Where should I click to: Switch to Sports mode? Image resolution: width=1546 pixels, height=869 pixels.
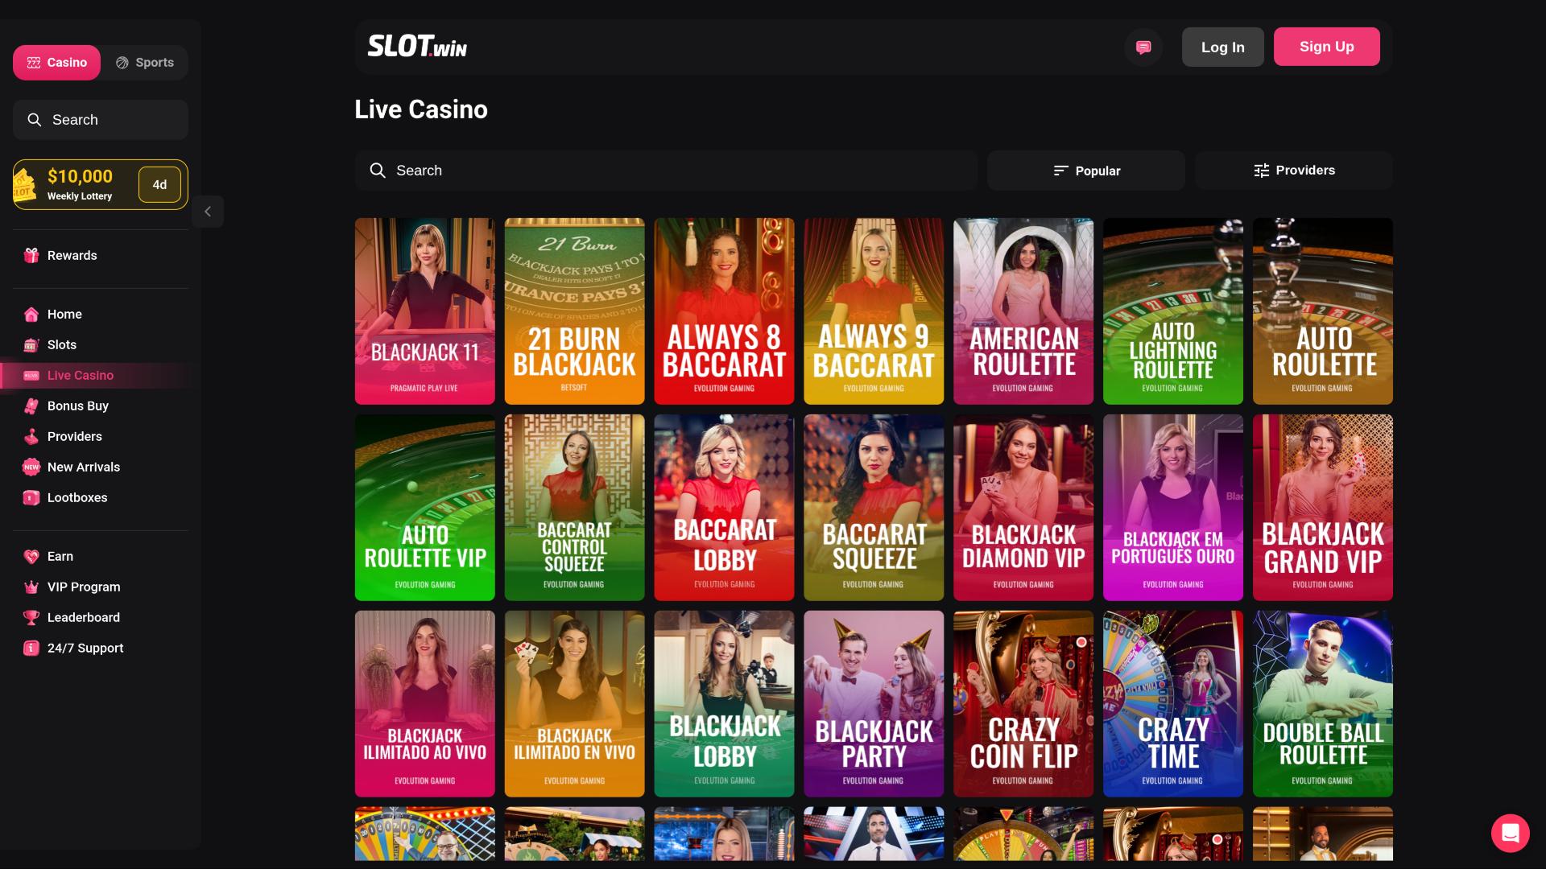[145, 63]
